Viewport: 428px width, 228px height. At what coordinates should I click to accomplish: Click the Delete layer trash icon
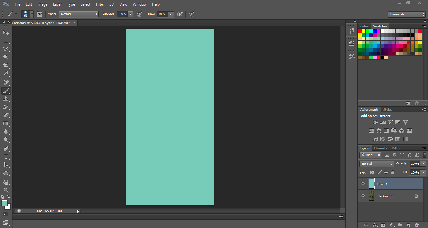(x=417, y=225)
